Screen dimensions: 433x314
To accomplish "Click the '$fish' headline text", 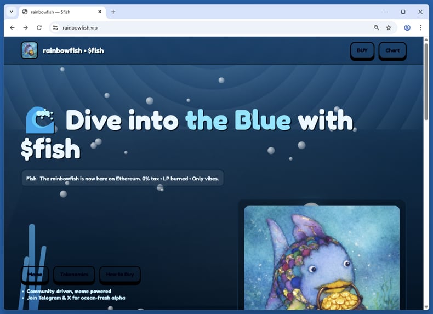I will click(51, 149).
